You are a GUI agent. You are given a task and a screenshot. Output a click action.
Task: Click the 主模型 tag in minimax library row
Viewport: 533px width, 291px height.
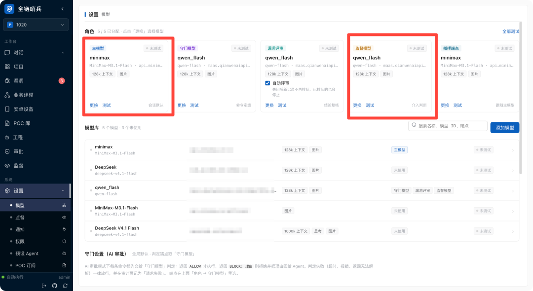(399, 150)
